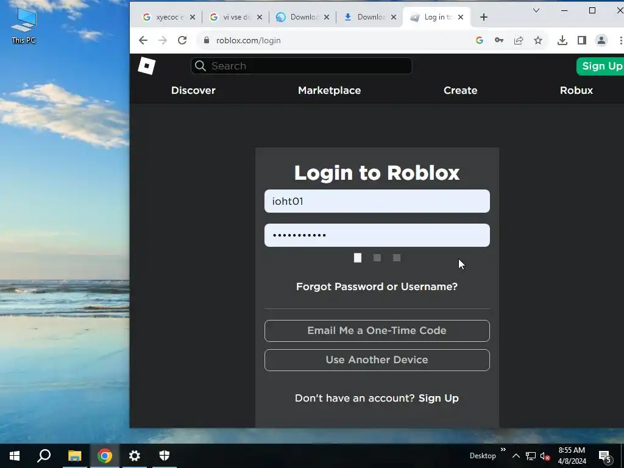The width and height of the screenshot is (624, 468).
Task: Toggle Chrome side panel icon
Action: [x=582, y=40]
